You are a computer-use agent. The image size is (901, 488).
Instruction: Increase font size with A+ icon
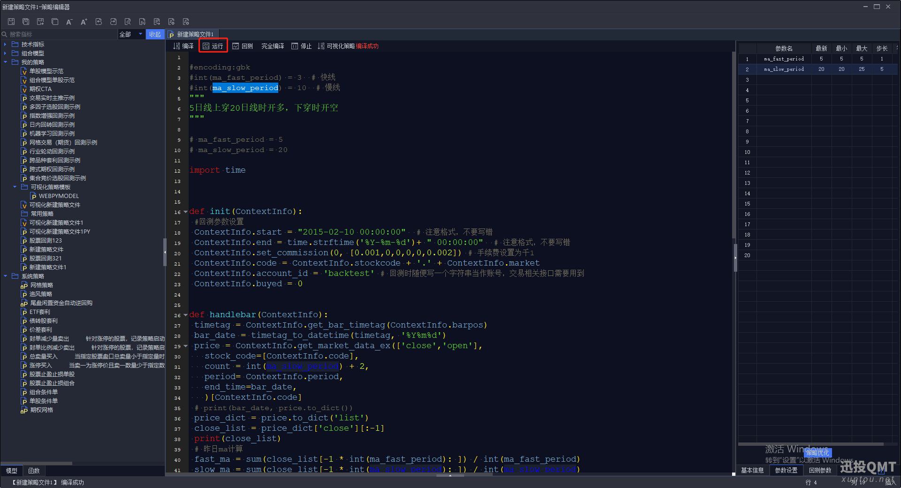[84, 22]
